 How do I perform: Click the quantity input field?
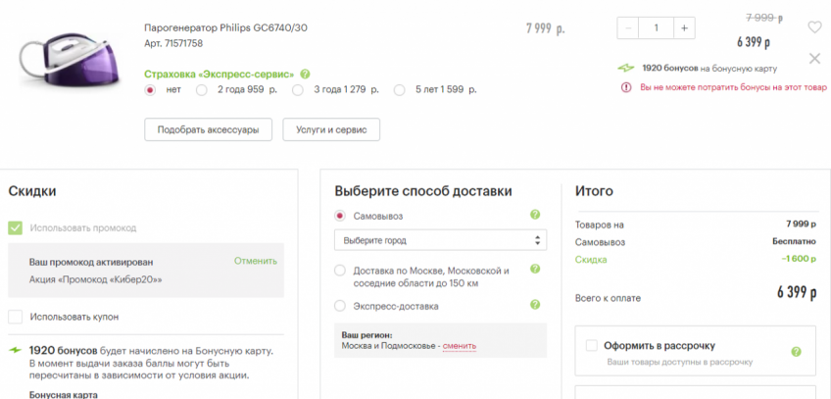[657, 28]
